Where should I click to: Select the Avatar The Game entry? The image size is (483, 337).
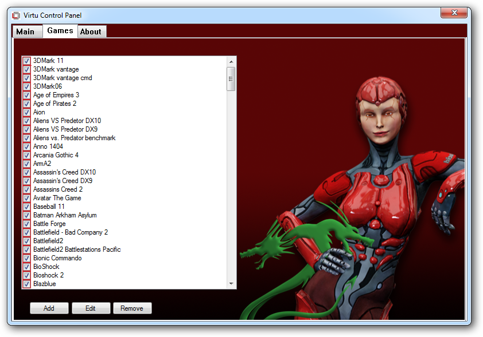(57, 198)
